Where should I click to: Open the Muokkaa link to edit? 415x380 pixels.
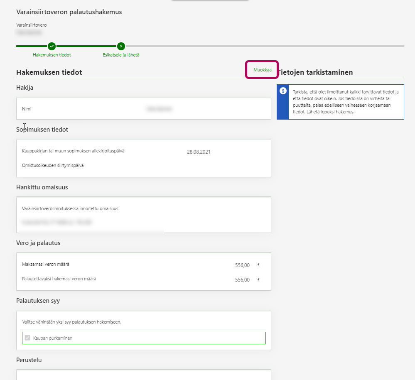pyautogui.click(x=262, y=70)
